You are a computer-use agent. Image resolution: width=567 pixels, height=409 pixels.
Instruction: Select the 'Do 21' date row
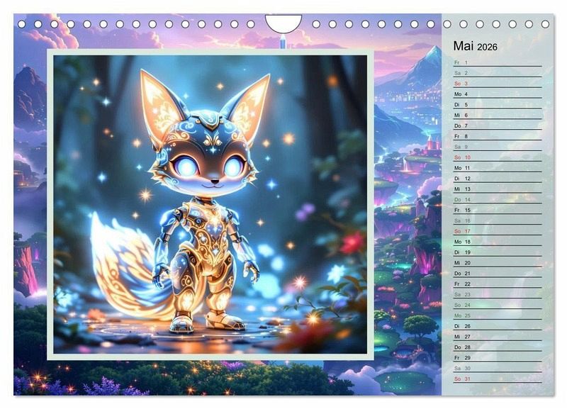coord(498,274)
